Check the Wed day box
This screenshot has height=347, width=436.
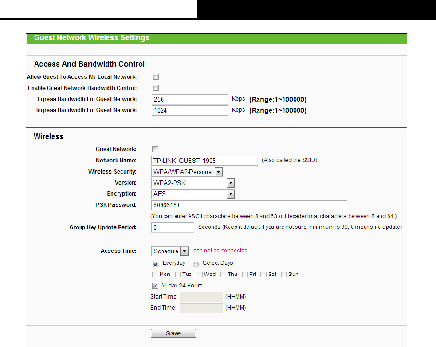tap(200, 275)
